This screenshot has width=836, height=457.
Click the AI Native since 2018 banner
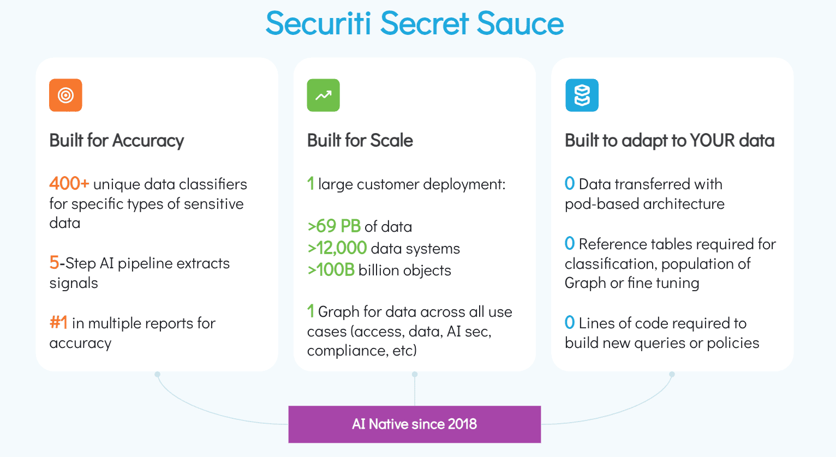pos(414,424)
